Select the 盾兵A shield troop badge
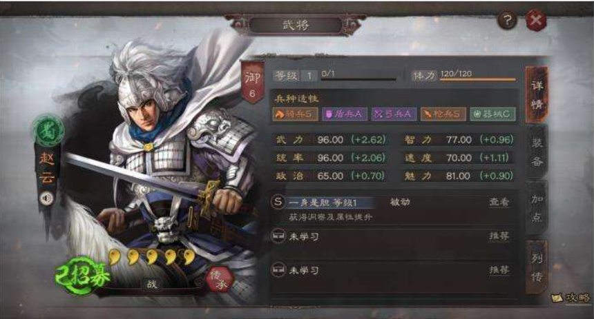The height and width of the screenshot is (319, 594). pos(345,114)
